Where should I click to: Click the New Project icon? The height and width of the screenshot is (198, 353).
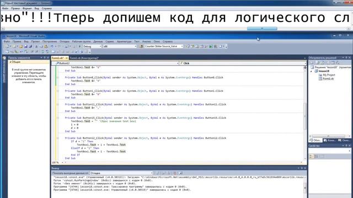pyautogui.click(x=7, y=46)
